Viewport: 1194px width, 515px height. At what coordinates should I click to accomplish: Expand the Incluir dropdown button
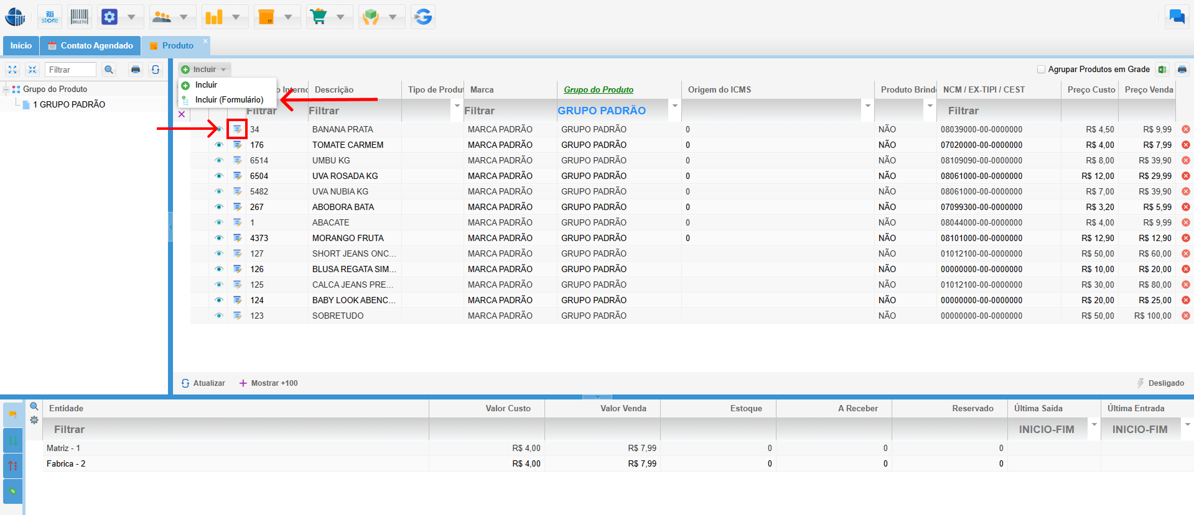(205, 70)
